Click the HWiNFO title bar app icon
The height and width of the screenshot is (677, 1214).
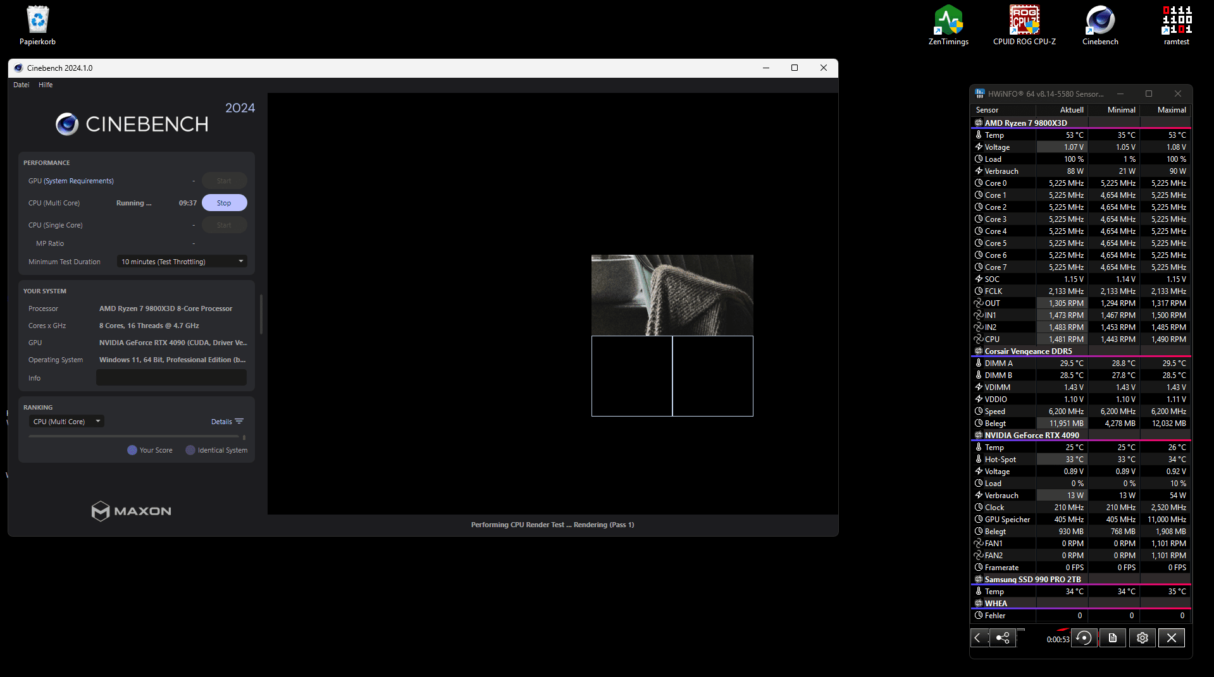[979, 94]
